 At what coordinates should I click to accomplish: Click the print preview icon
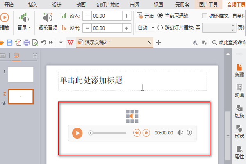(x=35, y=43)
